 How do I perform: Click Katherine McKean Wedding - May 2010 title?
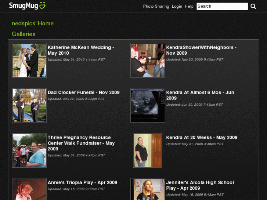click(x=80, y=50)
